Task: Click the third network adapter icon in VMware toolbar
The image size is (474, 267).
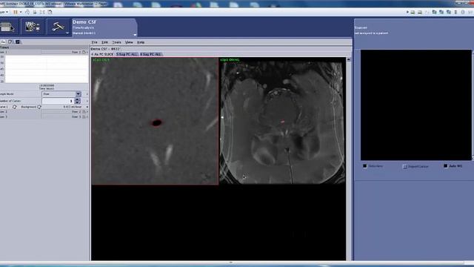Action: 449,12
